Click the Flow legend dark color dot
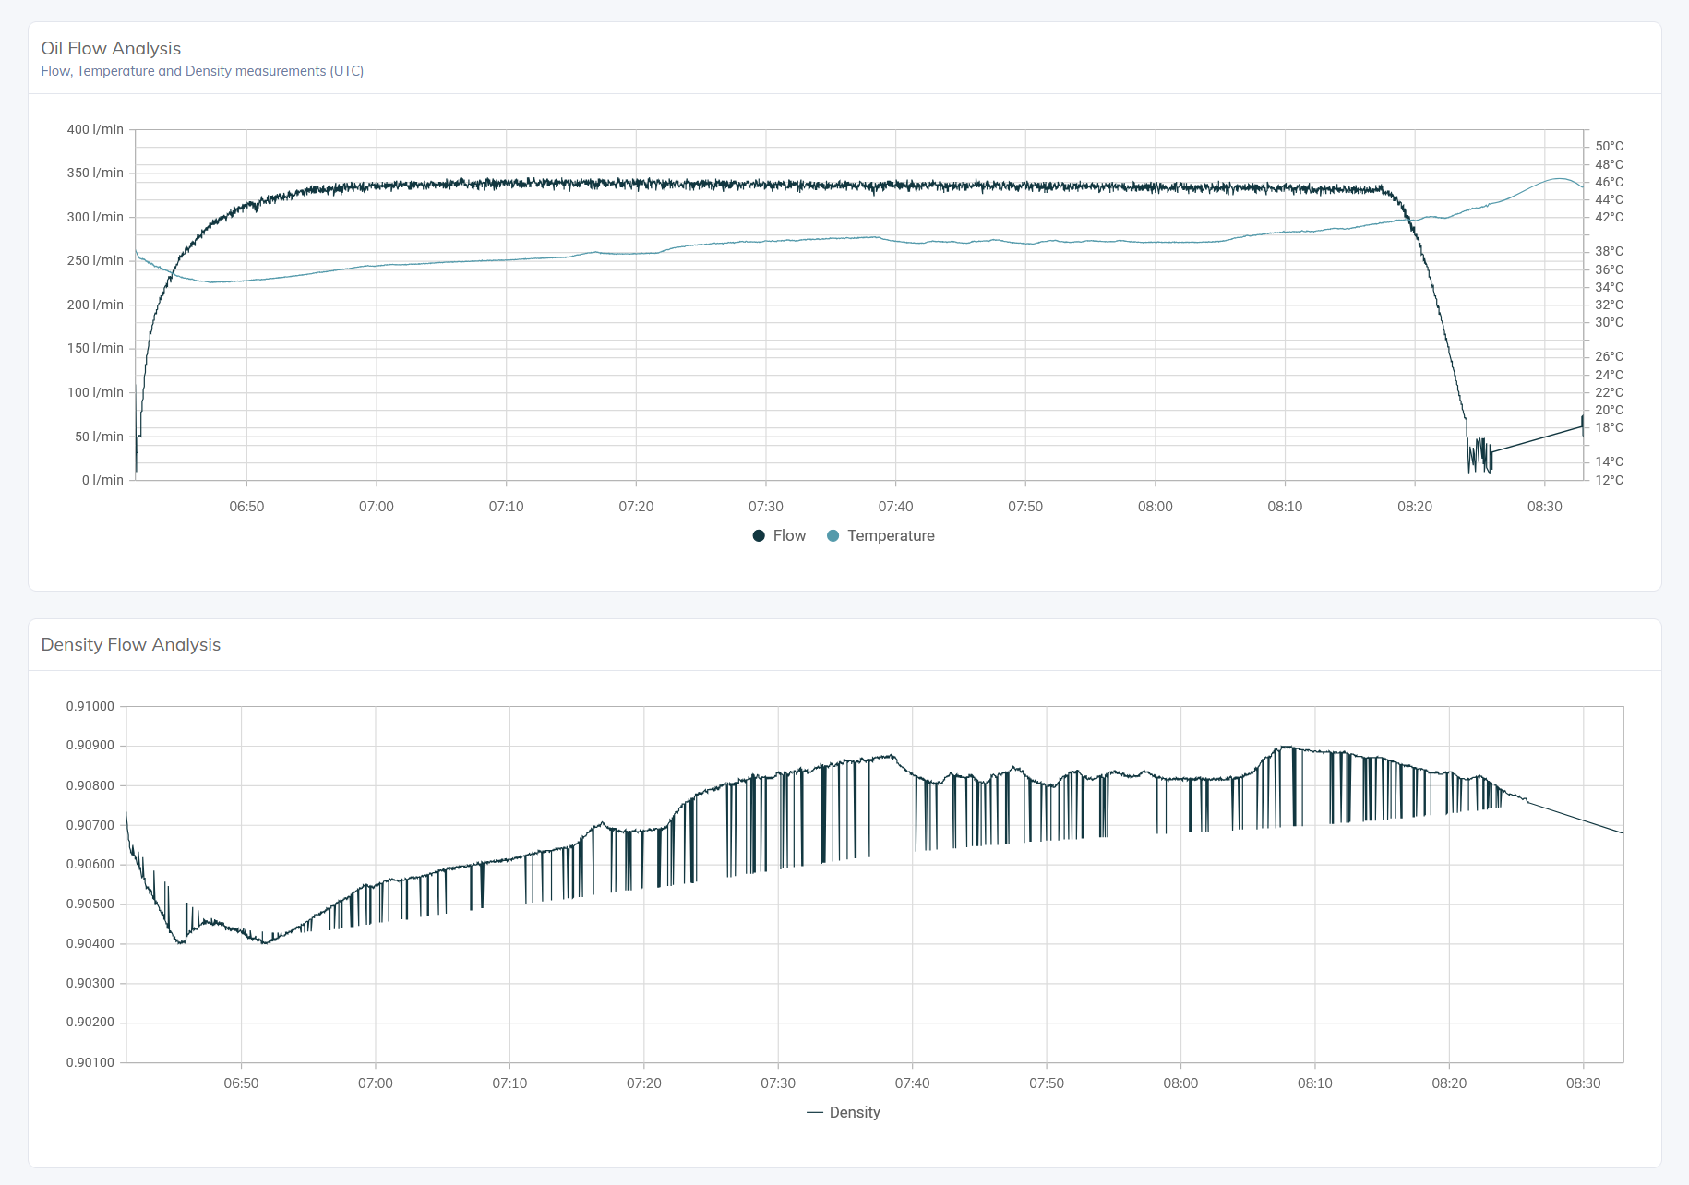Image resolution: width=1689 pixels, height=1185 pixels. tap(759, 536)
